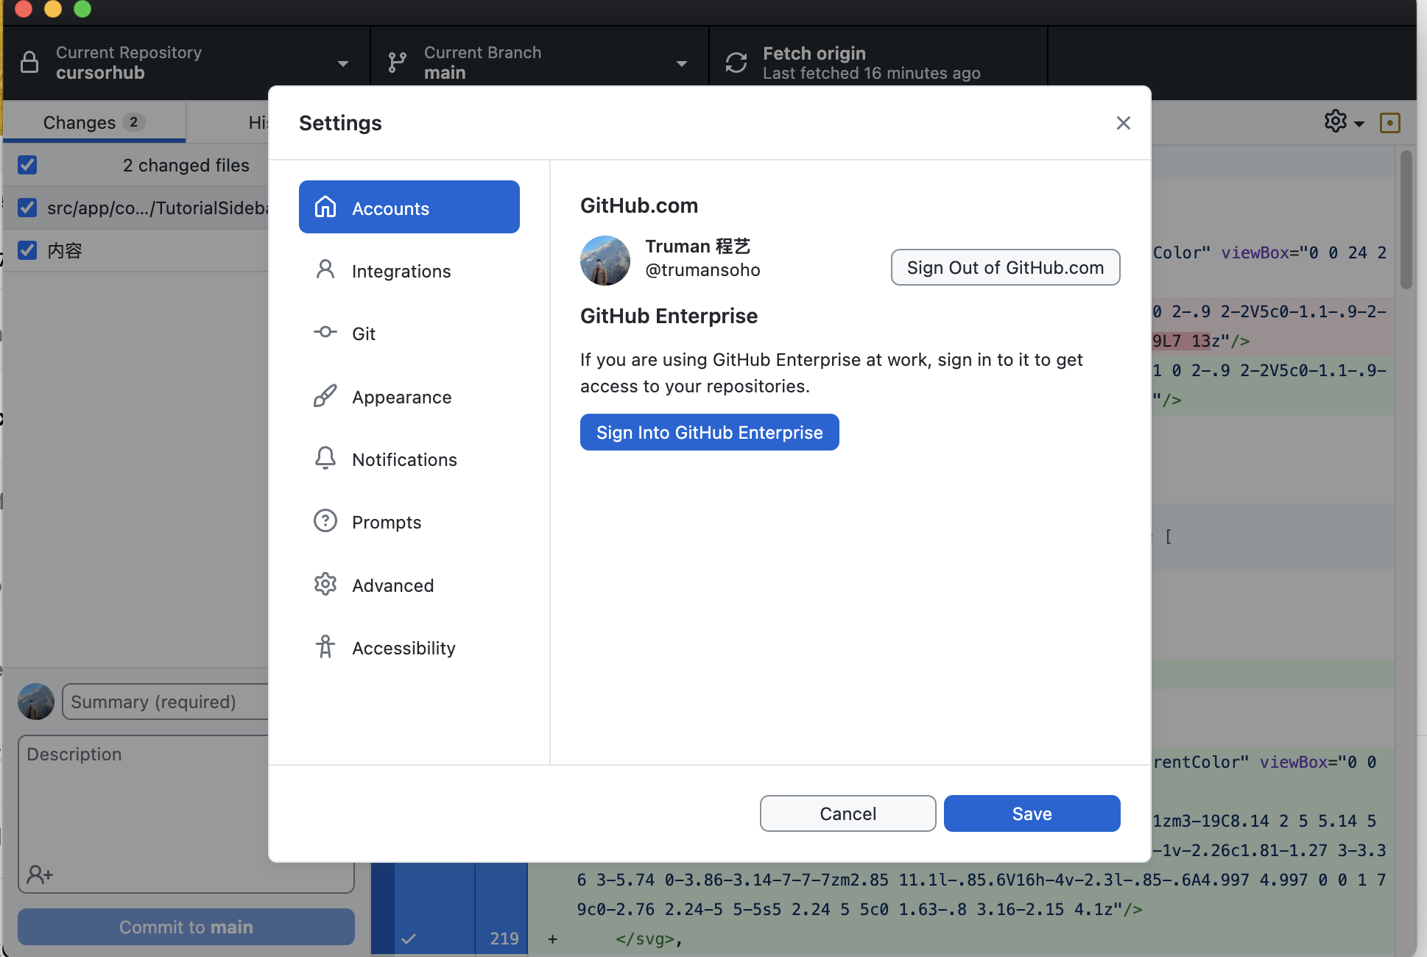Click the commit author avatar
Screen dimensions: 1427x957
(x=36, y=702)
